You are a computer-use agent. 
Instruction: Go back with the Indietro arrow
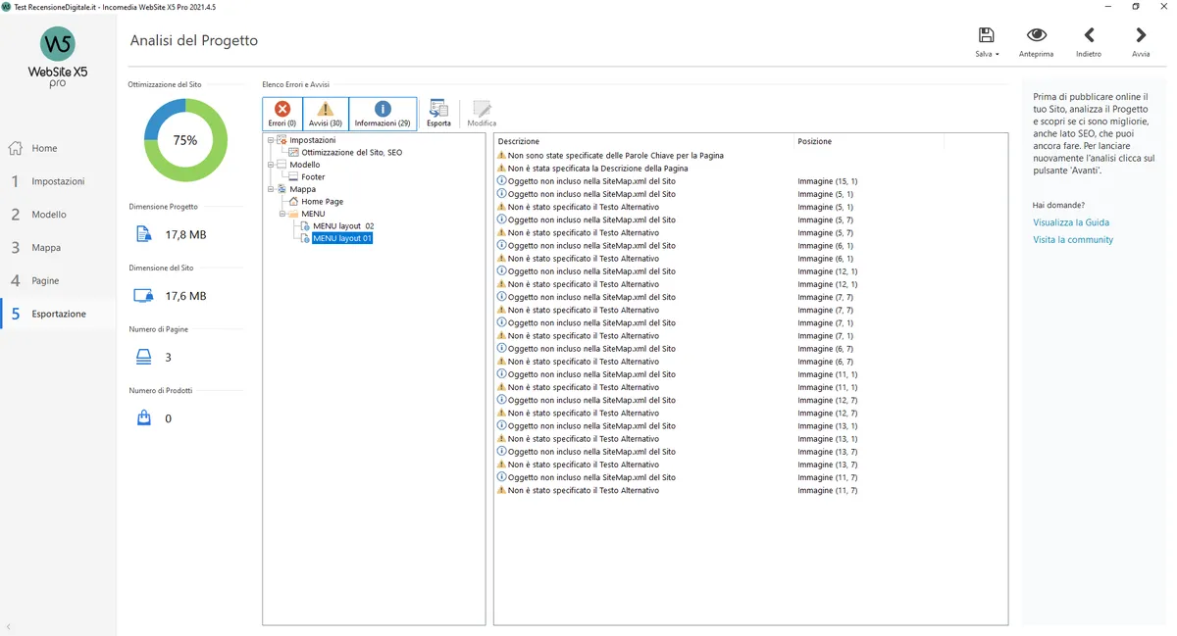click(x=1089, y=35)
